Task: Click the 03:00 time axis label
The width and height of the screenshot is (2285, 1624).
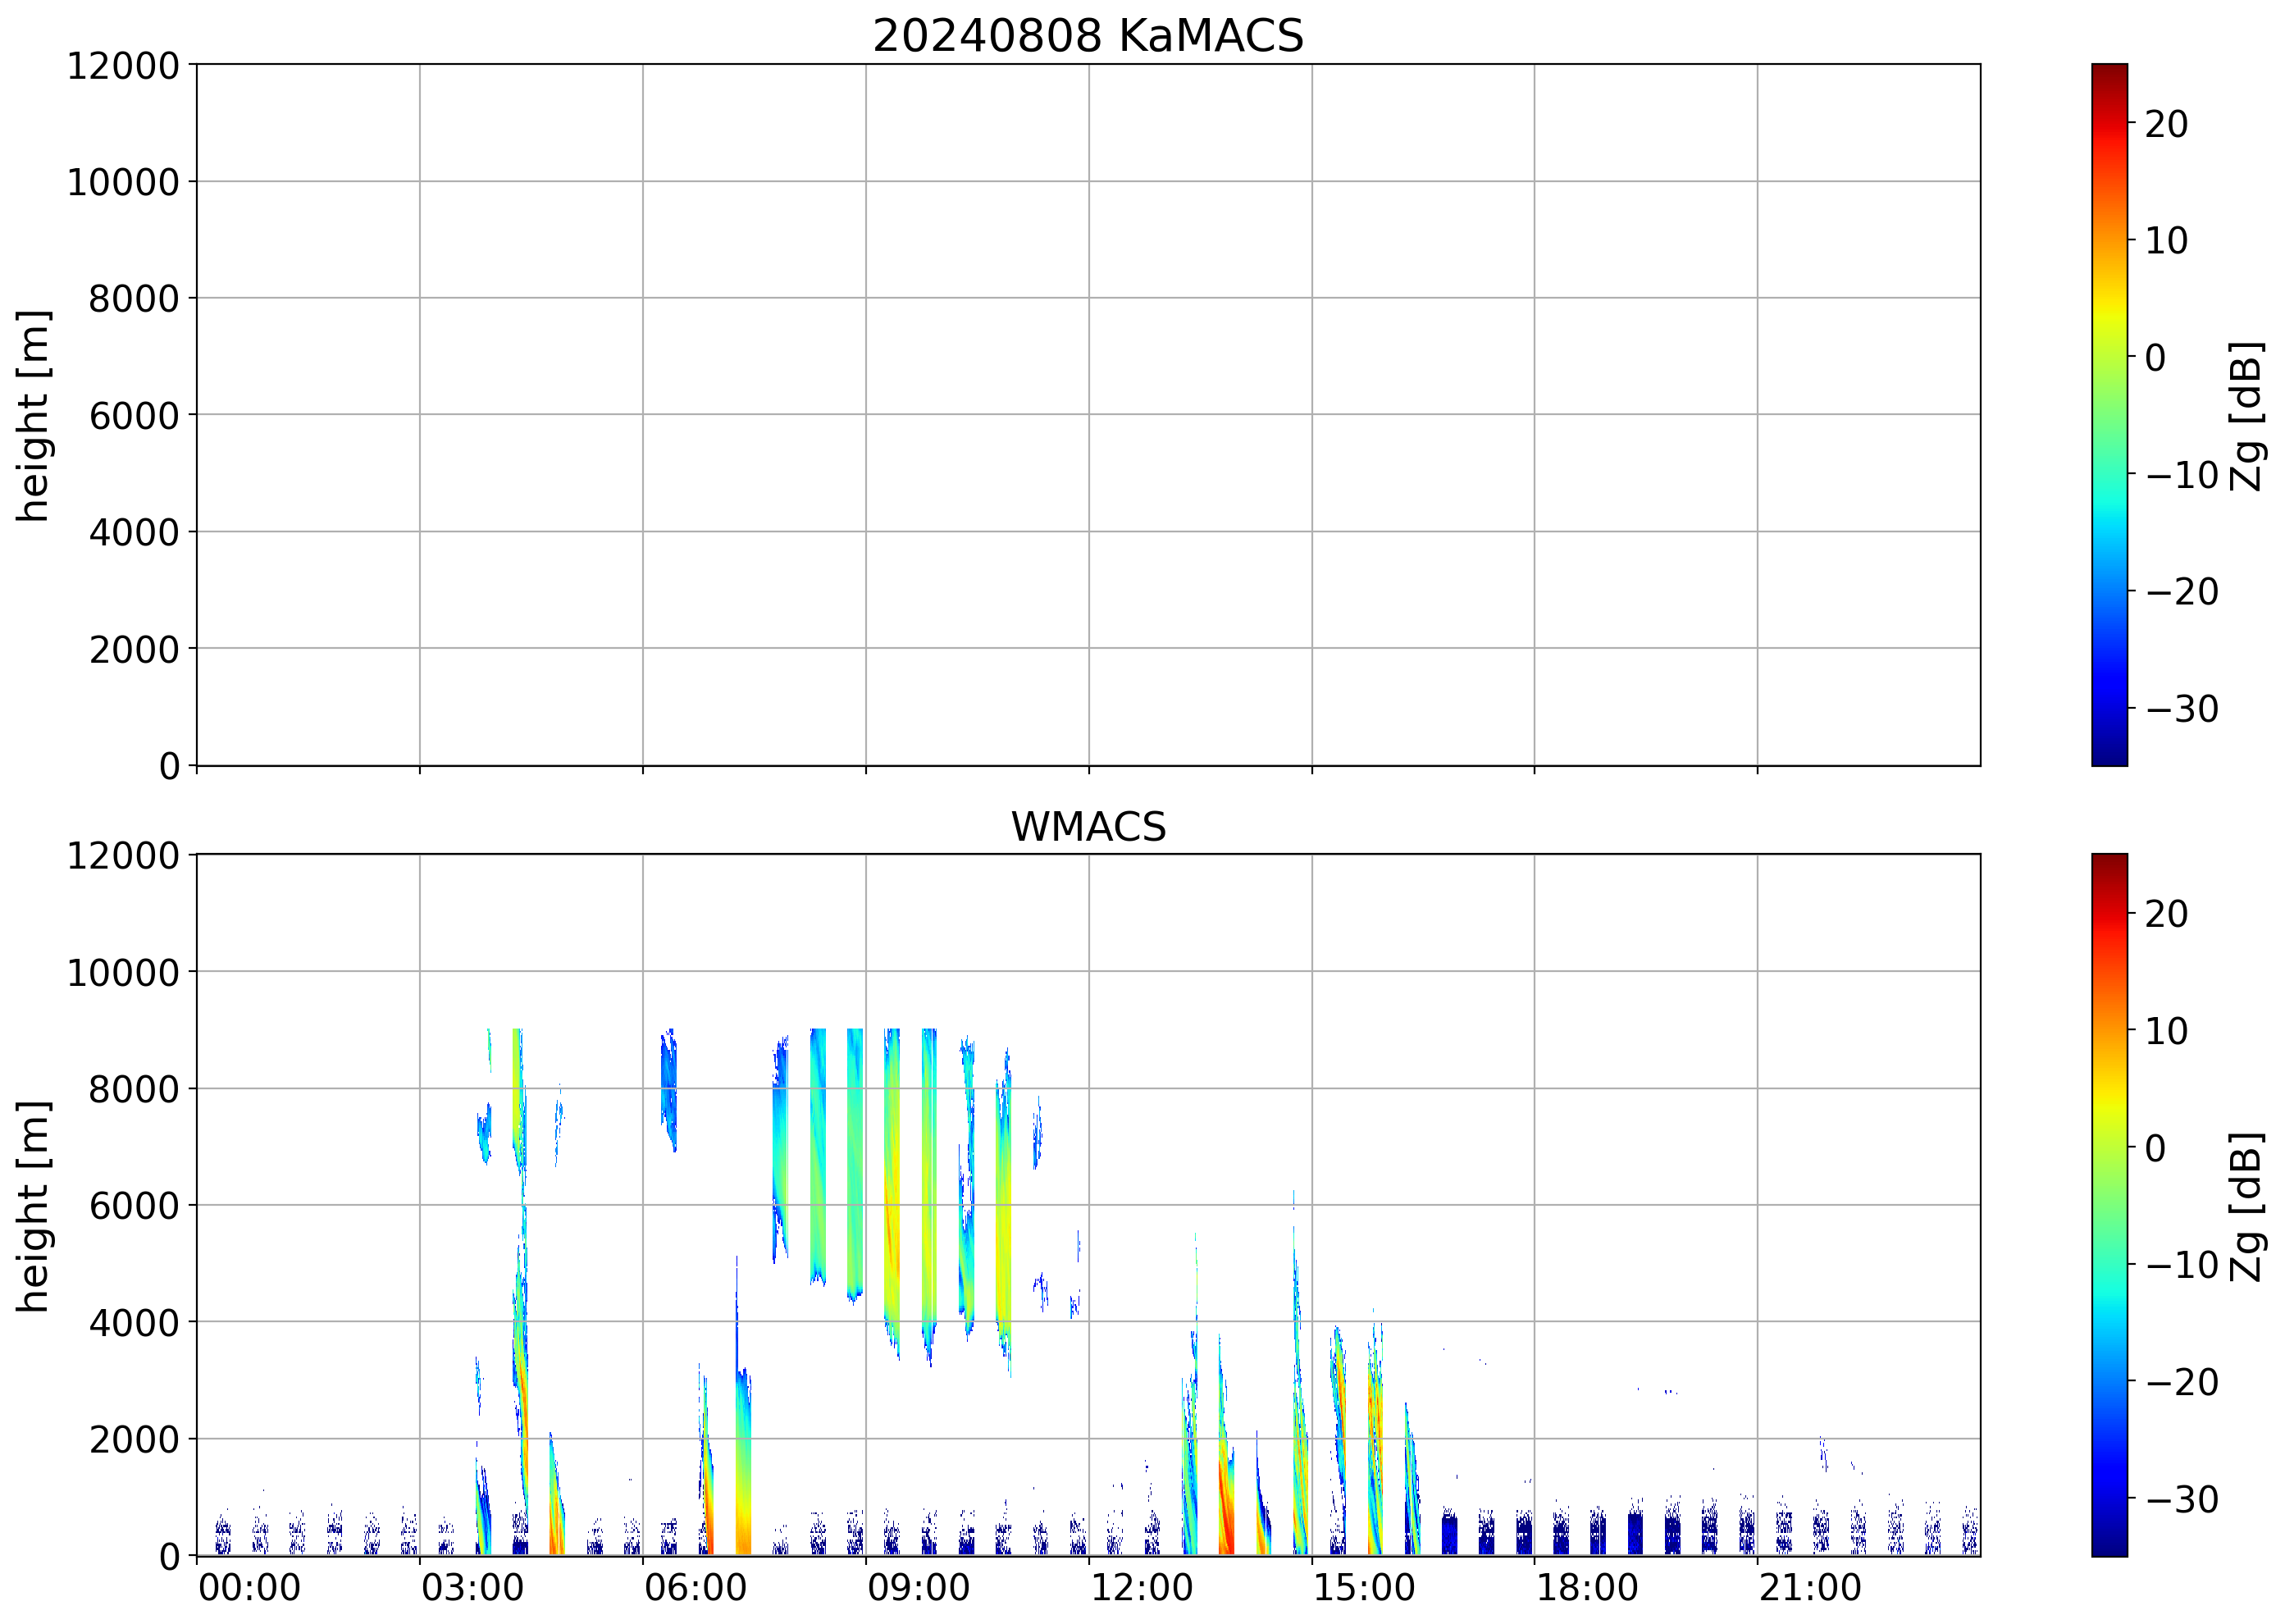Action: [x=472, y=1588]
